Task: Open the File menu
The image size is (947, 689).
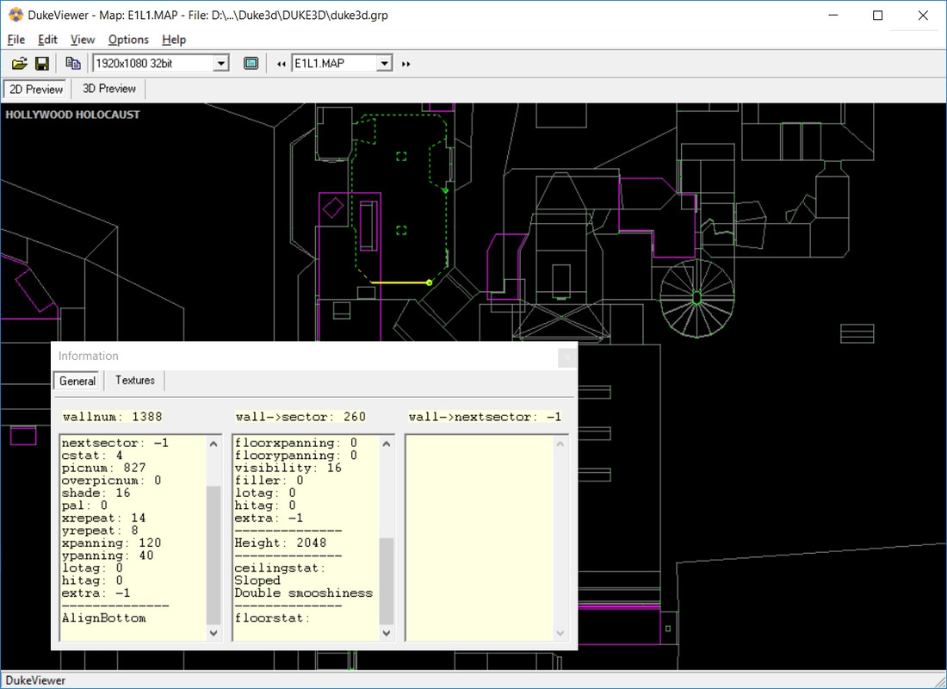Action: (x=16, y=40)
